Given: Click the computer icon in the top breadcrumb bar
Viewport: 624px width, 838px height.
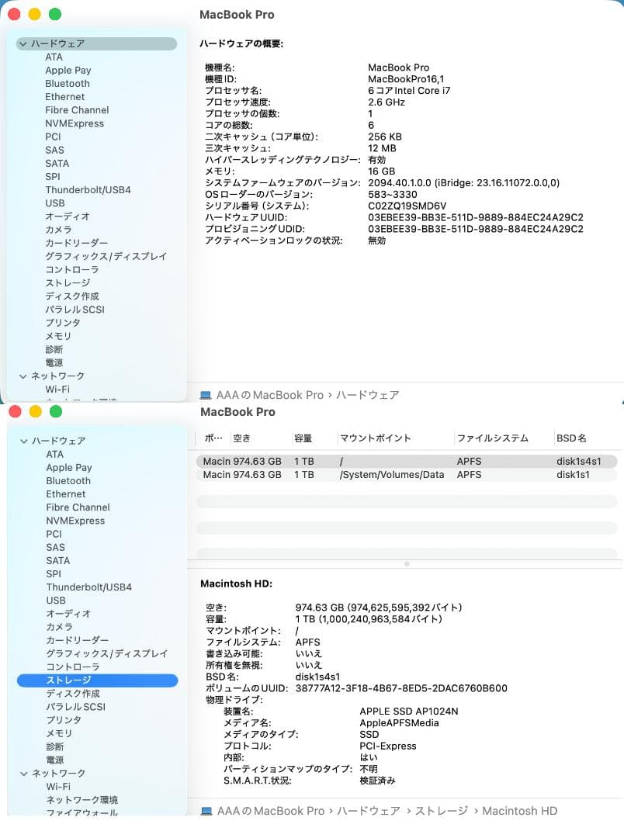Looking at the screenshot, I should [x=205, y=395].
